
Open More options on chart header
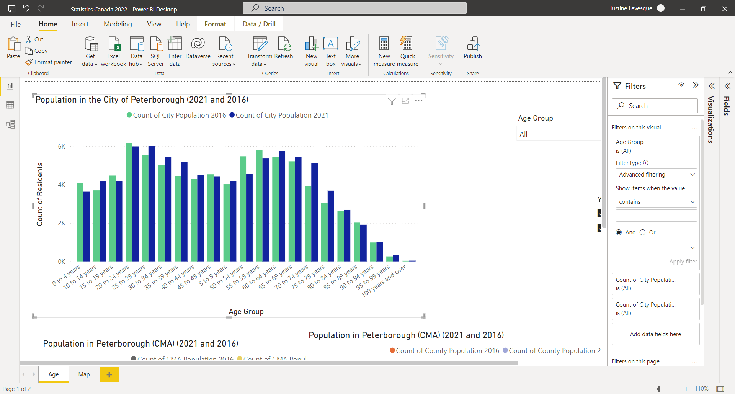point(419,101)
